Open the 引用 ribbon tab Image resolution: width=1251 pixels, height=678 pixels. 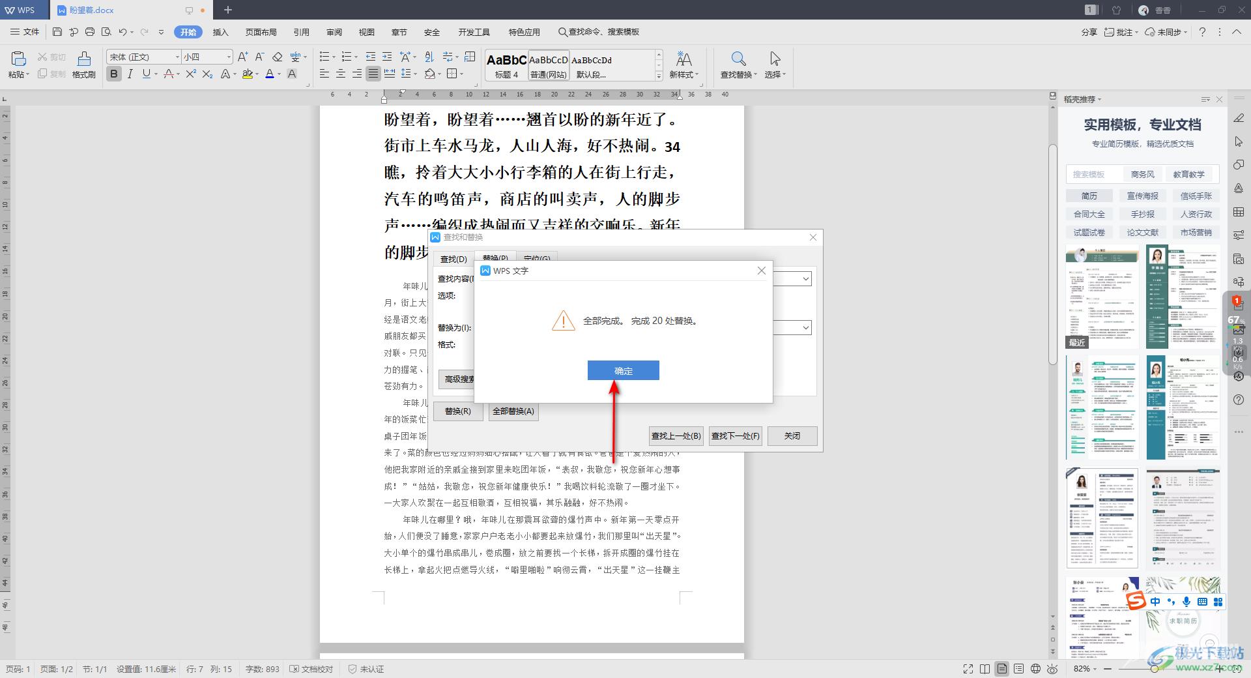(x=302, y=32)
